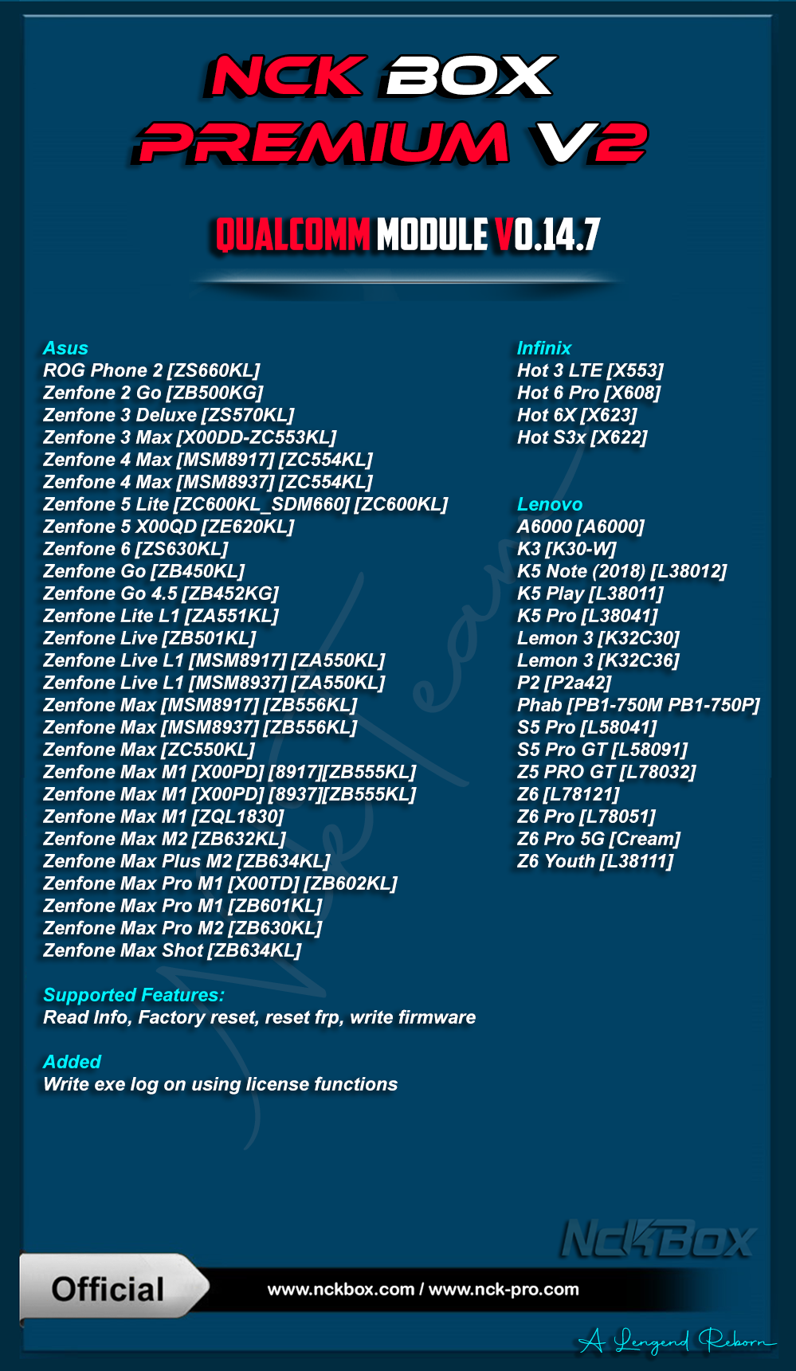Image resolution: width=796 pixels, height=1371 pixels.
Task: Click Hot 6 Pro [X608] entry
Action: click(589, 393)
